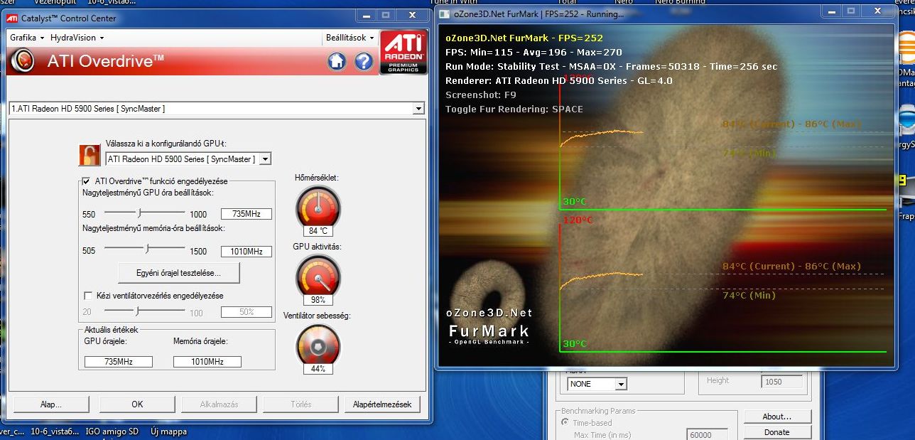915x440 pixels.
Task: Click the Overdrive padlock icon
Action: coord(89,155)
